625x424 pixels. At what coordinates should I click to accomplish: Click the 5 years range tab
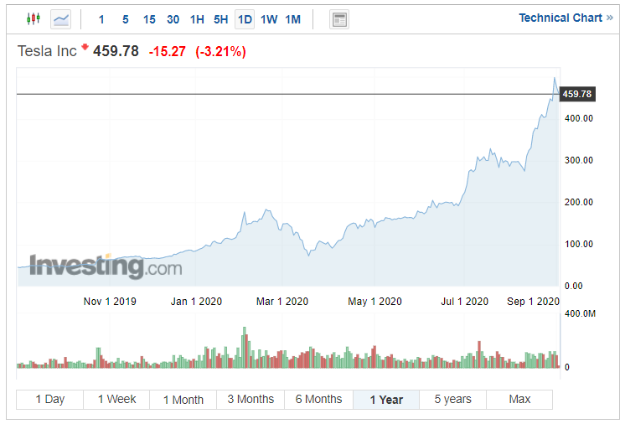coord(452,400)
